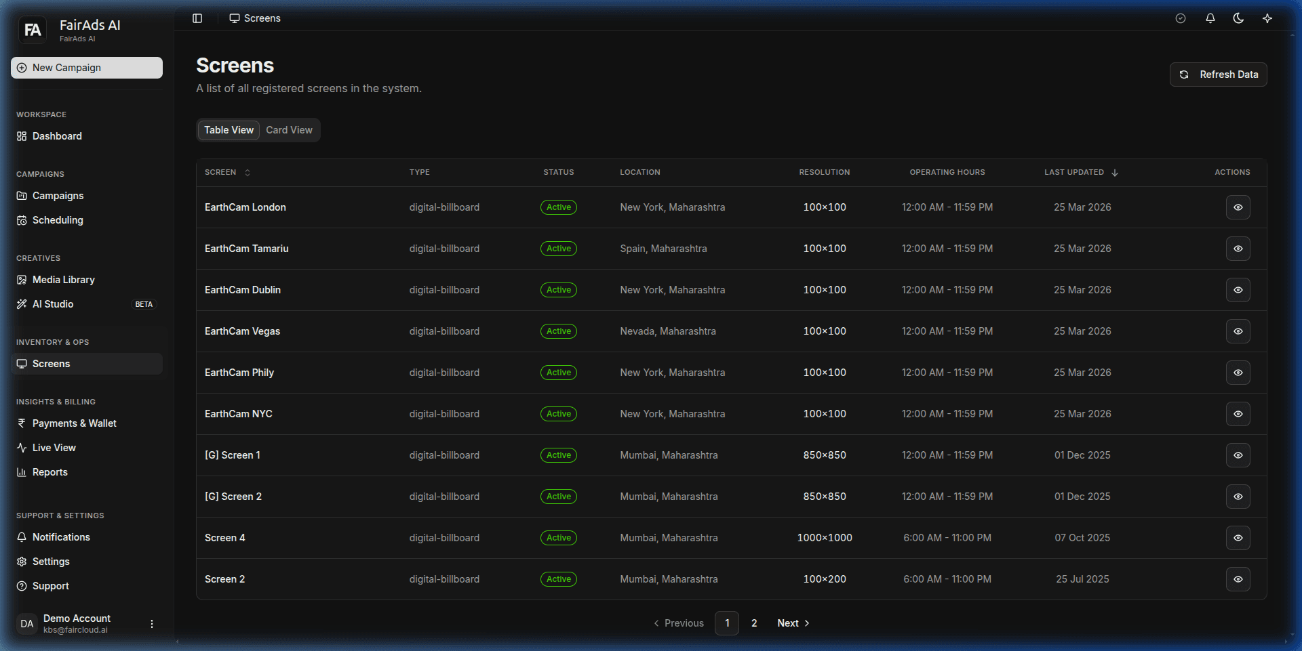The image size is (1302, 651).
Task: Click the Screens breadcrumb in header
Action: [255, 18]
